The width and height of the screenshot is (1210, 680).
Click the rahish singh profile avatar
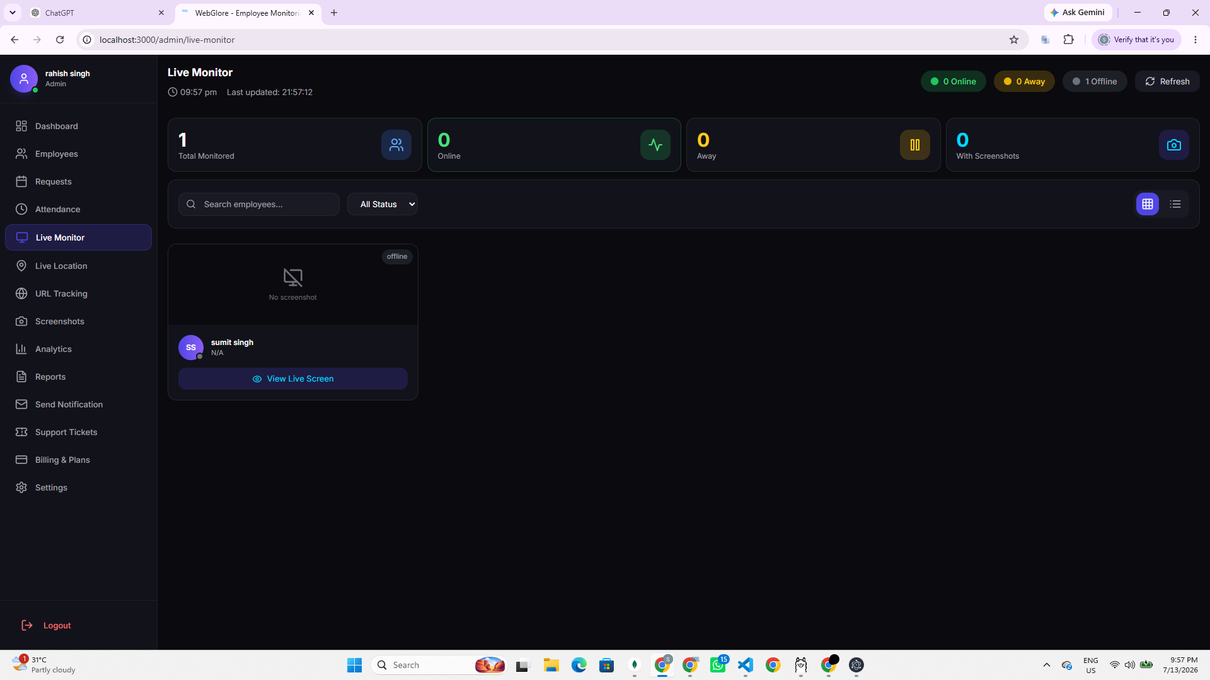(x=24, y=79)
